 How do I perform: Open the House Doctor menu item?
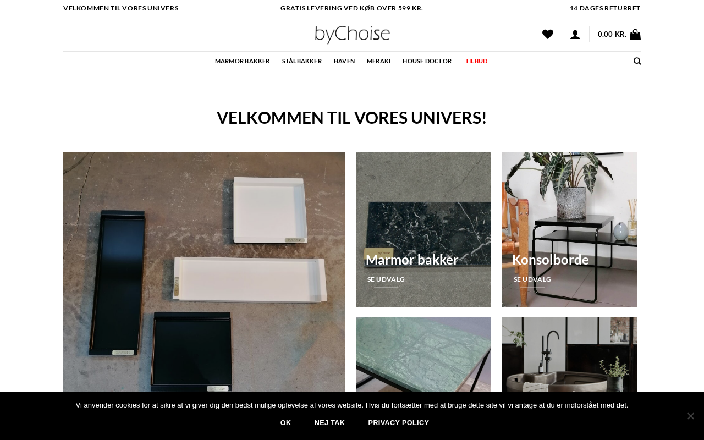coord(427,61)
